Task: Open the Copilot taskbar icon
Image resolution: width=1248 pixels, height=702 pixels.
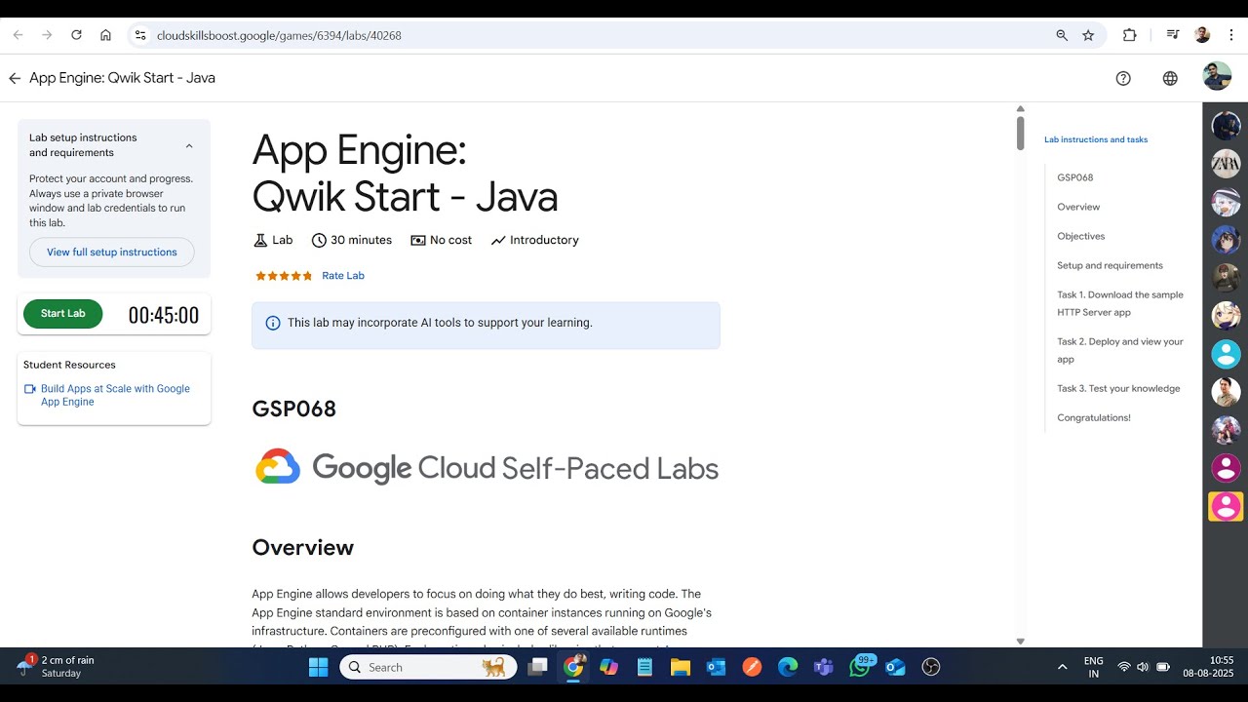Action: pyautogui.click(x=608, y=667)
